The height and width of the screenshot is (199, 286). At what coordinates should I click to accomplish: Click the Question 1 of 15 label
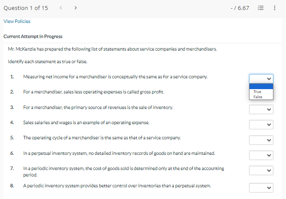tap(26, 8)
